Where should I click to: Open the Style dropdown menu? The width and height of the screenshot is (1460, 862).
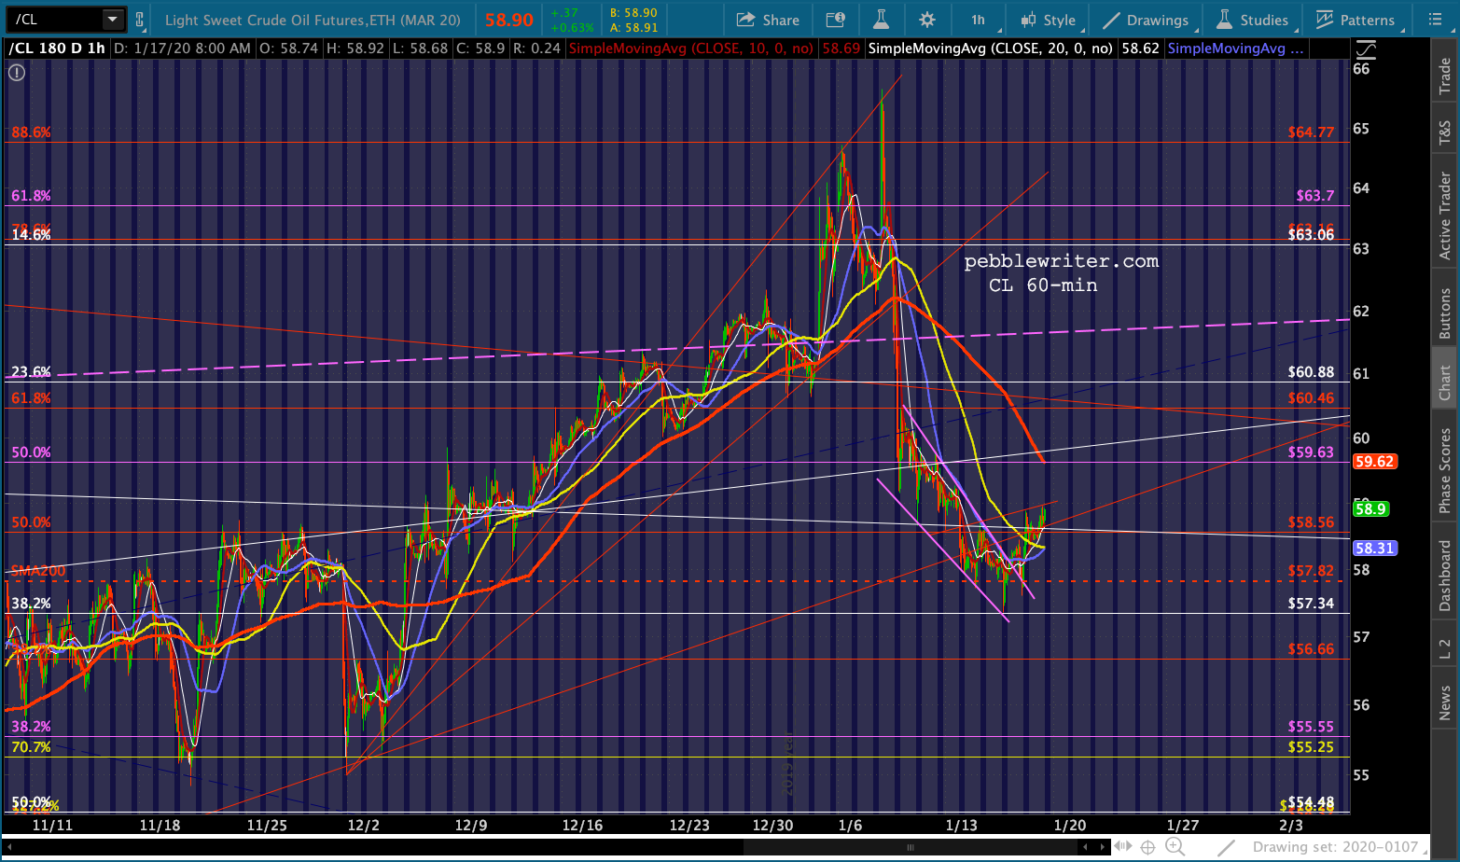[1049, 20]
